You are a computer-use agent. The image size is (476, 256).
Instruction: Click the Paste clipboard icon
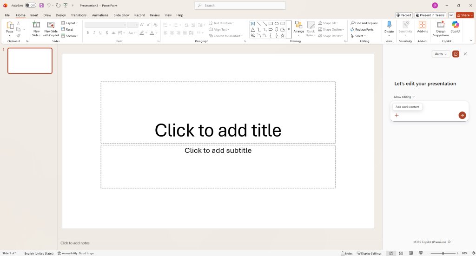pos(10,26)
